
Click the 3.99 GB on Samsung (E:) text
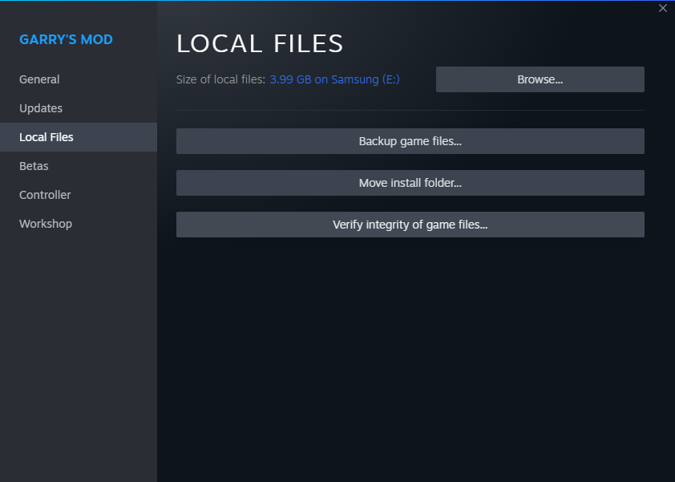pyautogui.click(x=334, y=79)
